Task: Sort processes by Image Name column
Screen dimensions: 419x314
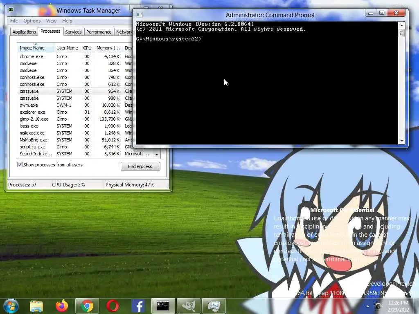Action: coord(36,48)
